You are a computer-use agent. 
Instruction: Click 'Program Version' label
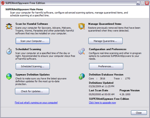129,90
